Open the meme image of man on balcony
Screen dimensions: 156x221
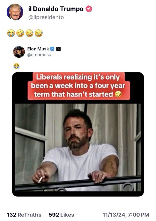tap(78, 147)
